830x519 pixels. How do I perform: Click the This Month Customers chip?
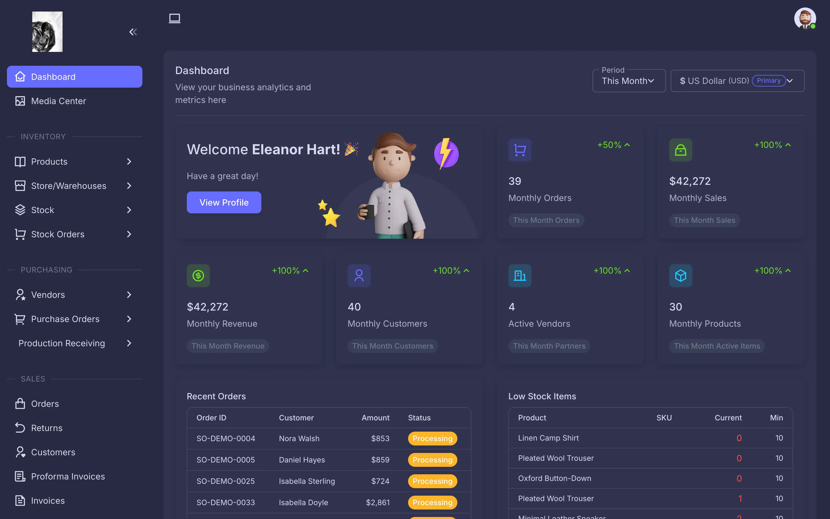(x=392, y=346)
